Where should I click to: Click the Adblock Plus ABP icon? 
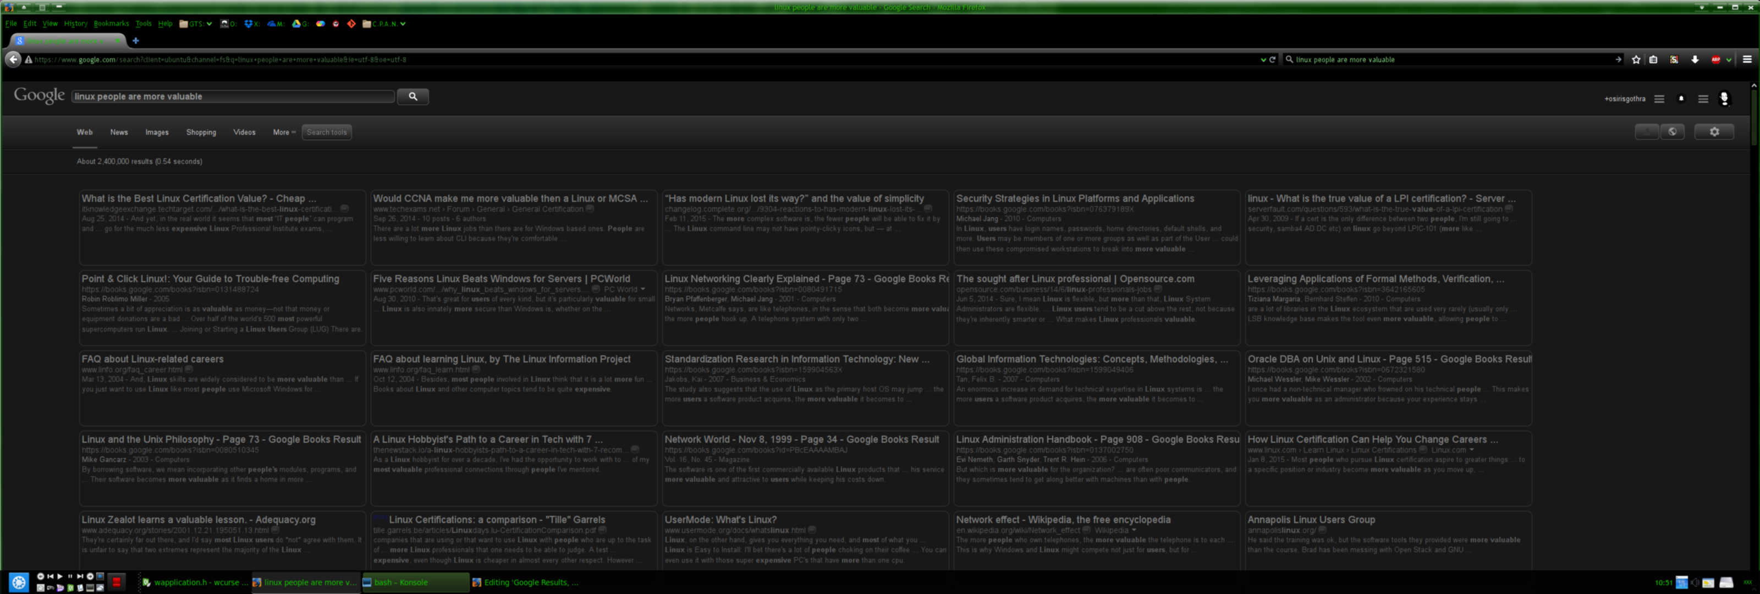point(1715,59)
